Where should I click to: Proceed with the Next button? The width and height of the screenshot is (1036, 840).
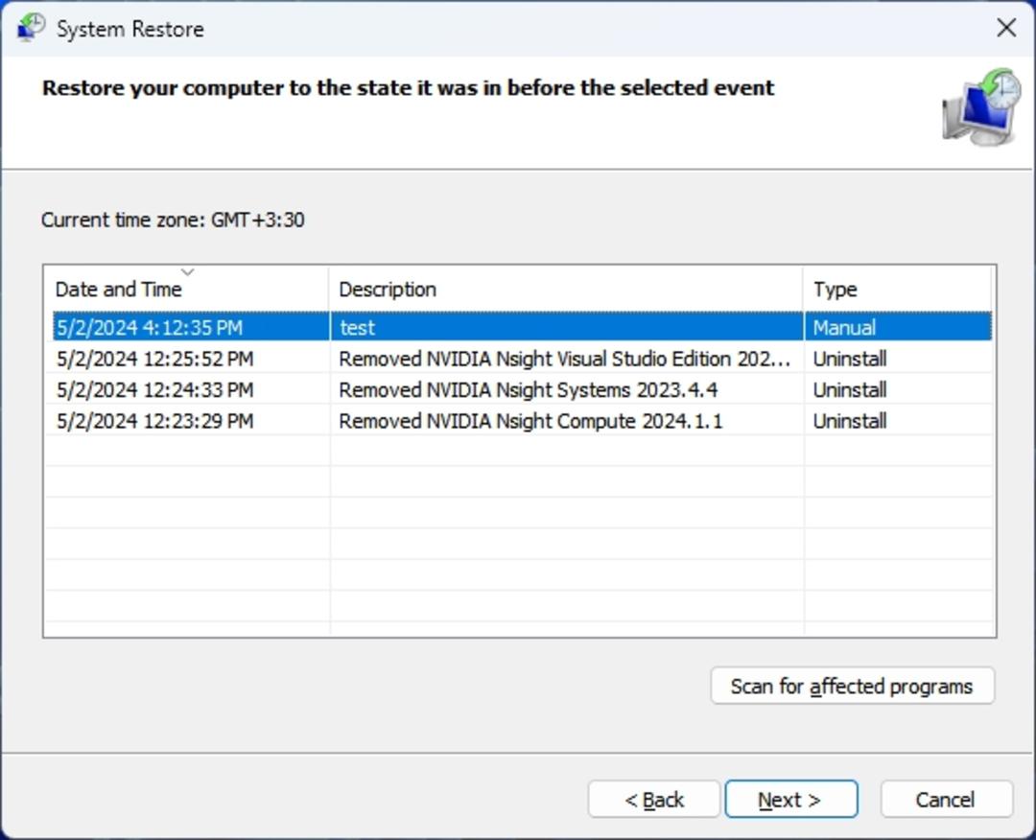(791, 799)
